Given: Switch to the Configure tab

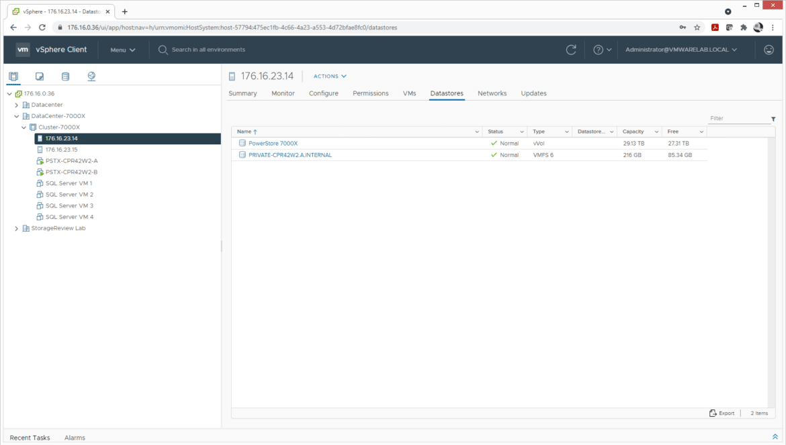Looking at the screenshot, I should (x=323, y=93).
